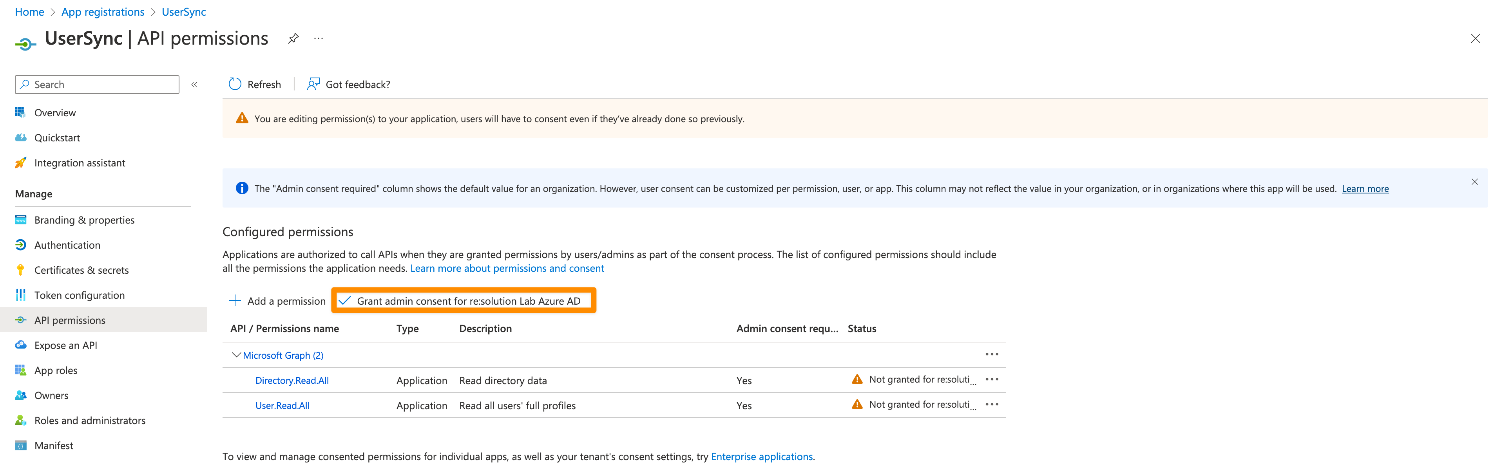The width and height of the screenshot is (1503, 466).
Task: Collapse the Microsoft Graph permissions group
Action: click(236, 355)
